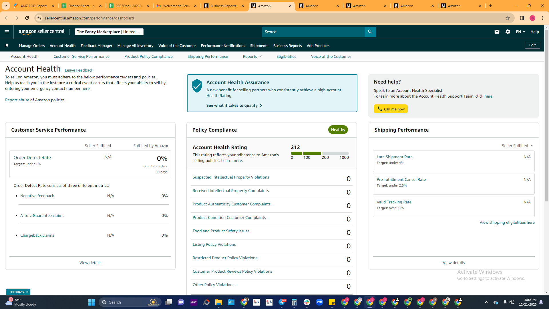Click See what it takes to qualify
The width and height of the screenshot is (549, 309).
coord(234,105)
